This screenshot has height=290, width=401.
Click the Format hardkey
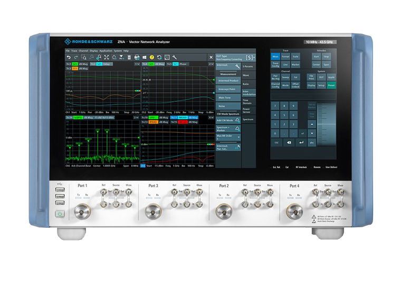tap(285, 56)
